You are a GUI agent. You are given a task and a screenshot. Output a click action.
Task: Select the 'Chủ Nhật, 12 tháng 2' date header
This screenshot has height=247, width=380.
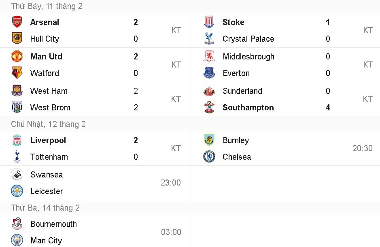click(49, 124)
